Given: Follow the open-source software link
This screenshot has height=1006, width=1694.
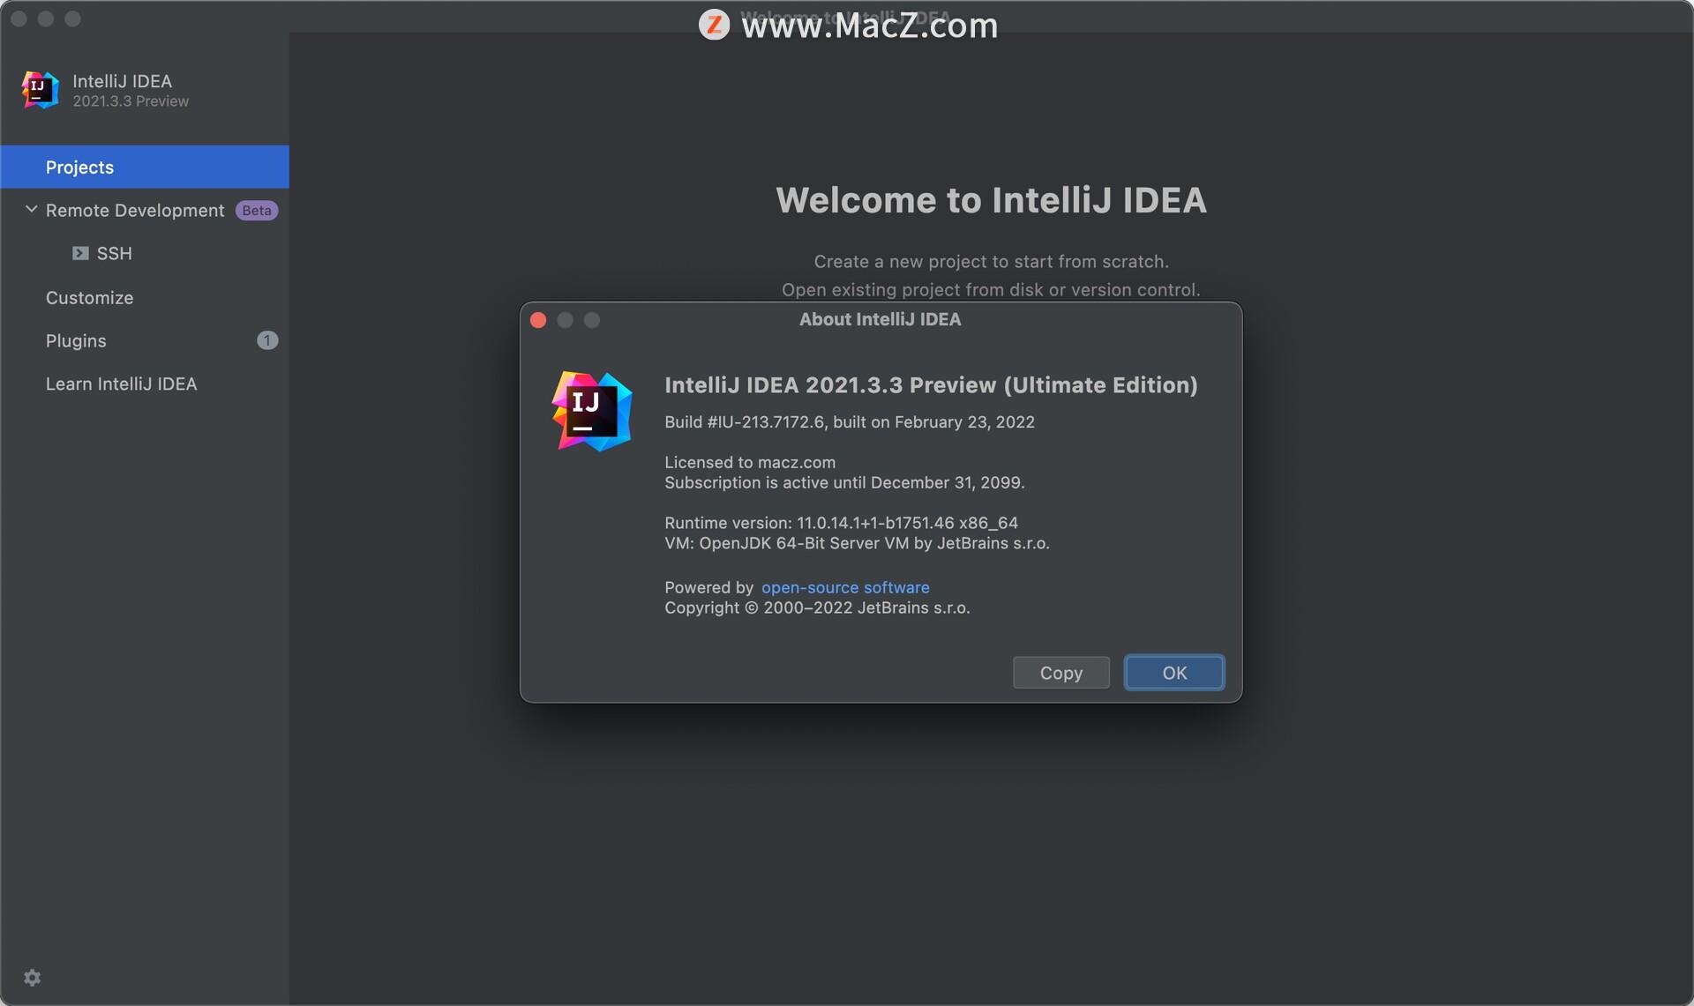Looking at the screenshot, I should pyautogui.click(x=845, y=587).
